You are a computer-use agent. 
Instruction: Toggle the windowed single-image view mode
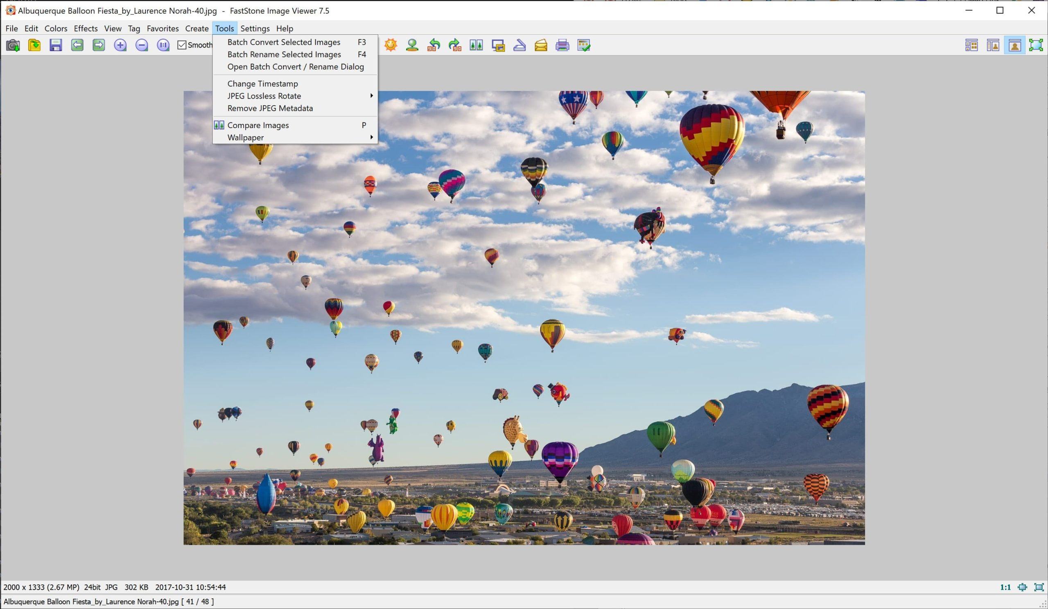tap(1015, 45)
